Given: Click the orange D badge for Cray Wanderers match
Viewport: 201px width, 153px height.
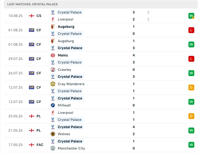Looking at the screenshot, I should pos(191,87).
